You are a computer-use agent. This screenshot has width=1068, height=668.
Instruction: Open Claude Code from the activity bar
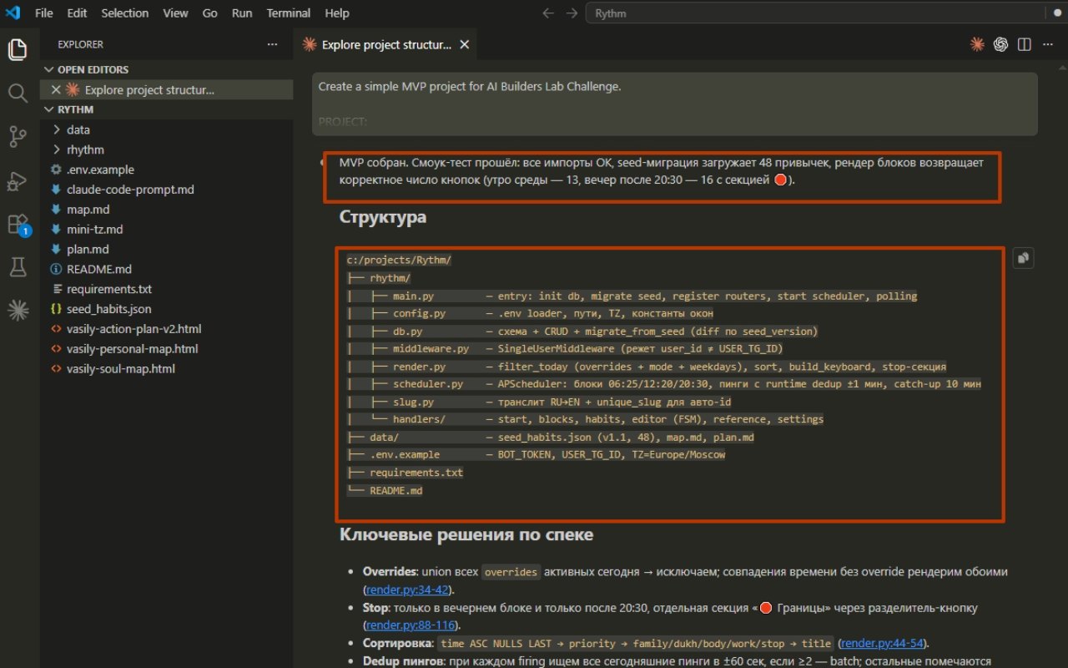pos(18,311)
